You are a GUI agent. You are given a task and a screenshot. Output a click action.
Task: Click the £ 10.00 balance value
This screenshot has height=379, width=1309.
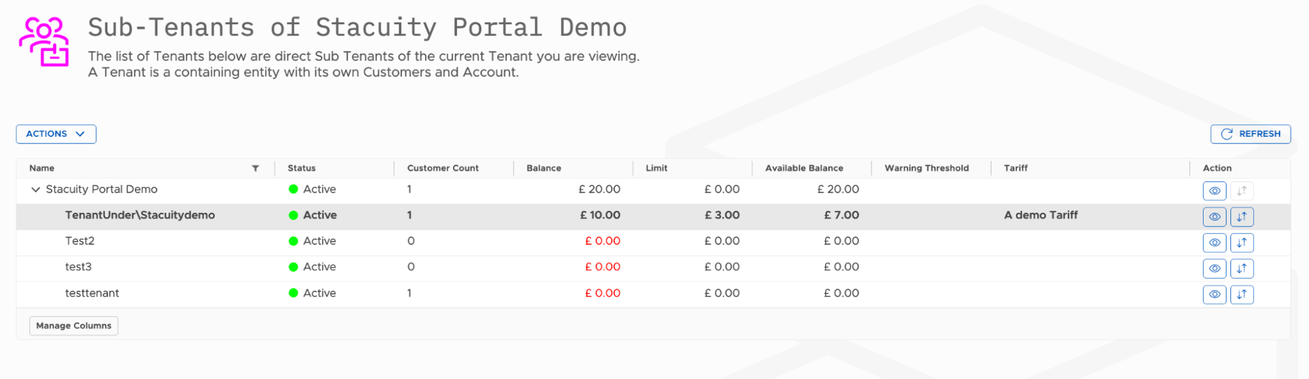pyautogui.click(x=600, y=215)
